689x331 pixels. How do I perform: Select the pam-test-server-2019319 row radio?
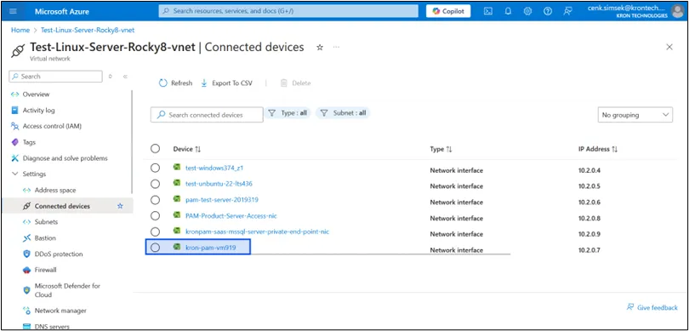[x=155, y=200]
